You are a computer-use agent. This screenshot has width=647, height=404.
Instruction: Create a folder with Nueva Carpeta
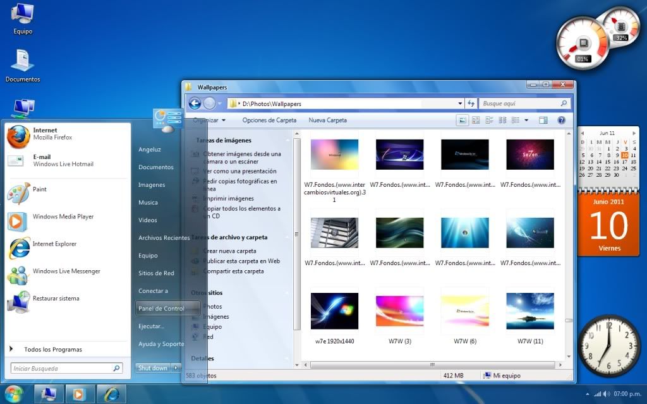pos(328,121)
